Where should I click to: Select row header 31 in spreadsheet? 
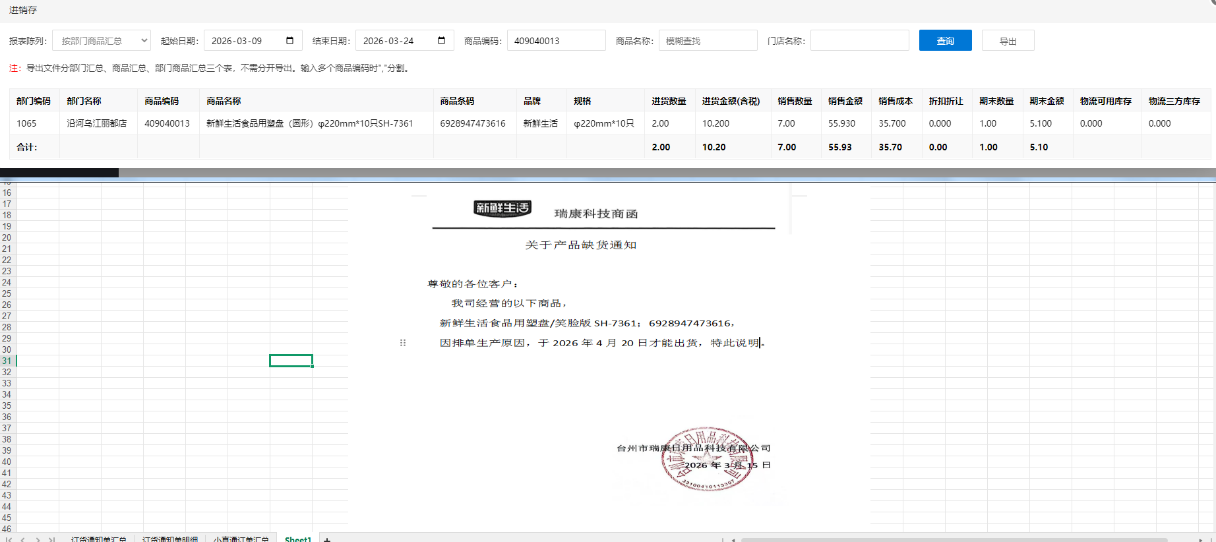coord(7,361)
